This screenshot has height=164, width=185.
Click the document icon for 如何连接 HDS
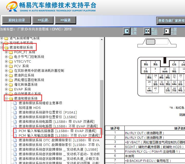click(x=15, y=108)
